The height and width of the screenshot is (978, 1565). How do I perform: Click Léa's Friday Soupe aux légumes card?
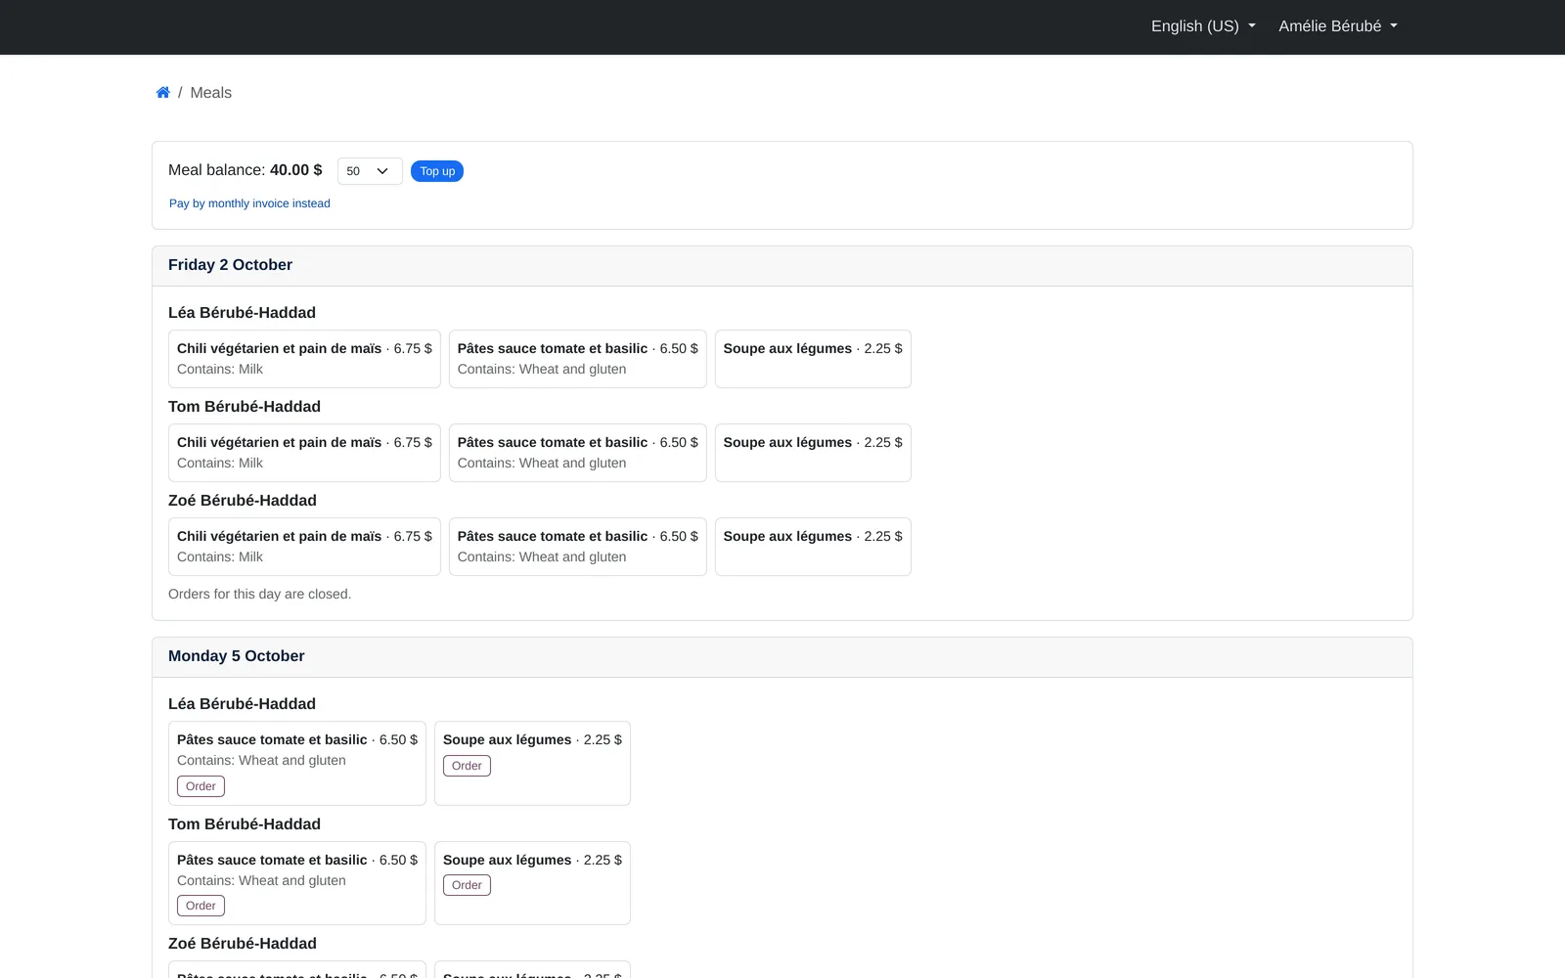813,359
